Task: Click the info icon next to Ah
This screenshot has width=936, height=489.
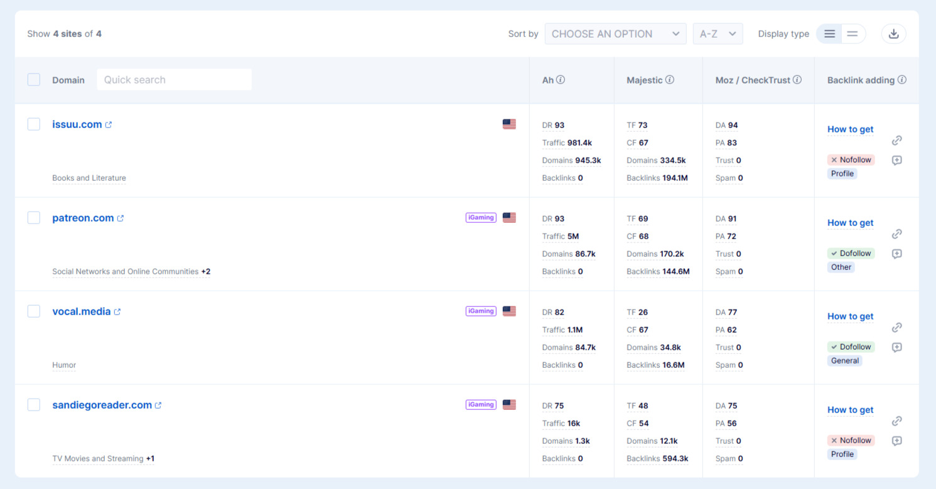Action: tap(561, 80)
